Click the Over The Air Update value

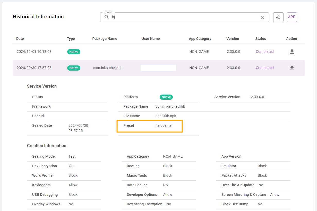[x=261, y=185]
